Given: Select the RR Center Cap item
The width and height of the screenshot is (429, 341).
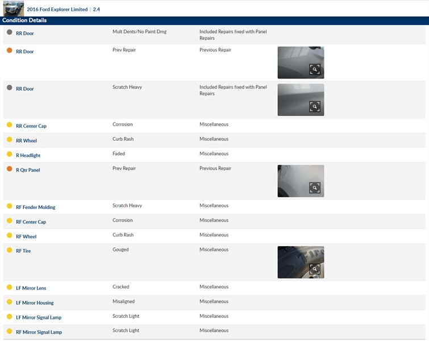Looking at the screenshot, I should click(31, 126).
